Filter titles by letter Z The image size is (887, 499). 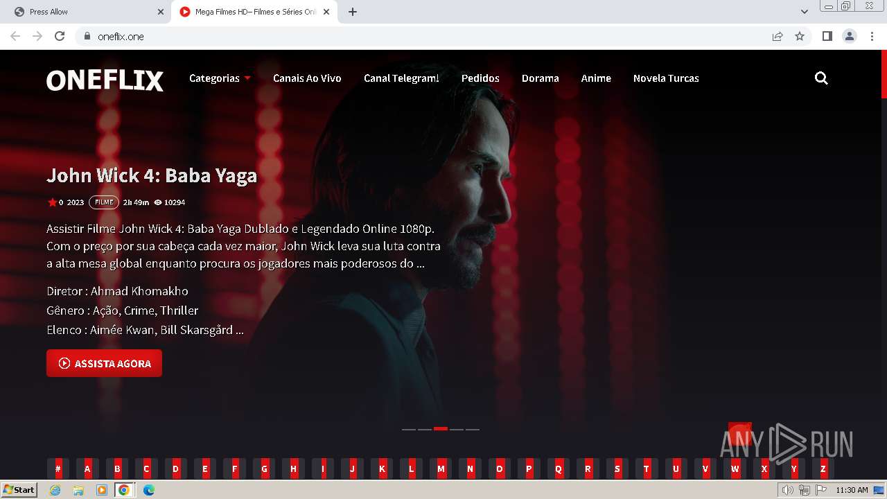coord(823,469)
